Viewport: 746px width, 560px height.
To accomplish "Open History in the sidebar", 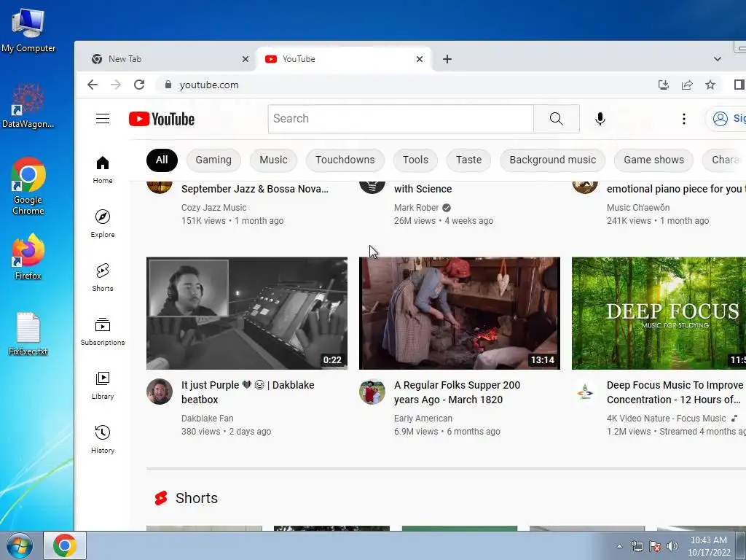I will (x=103, y=440).
